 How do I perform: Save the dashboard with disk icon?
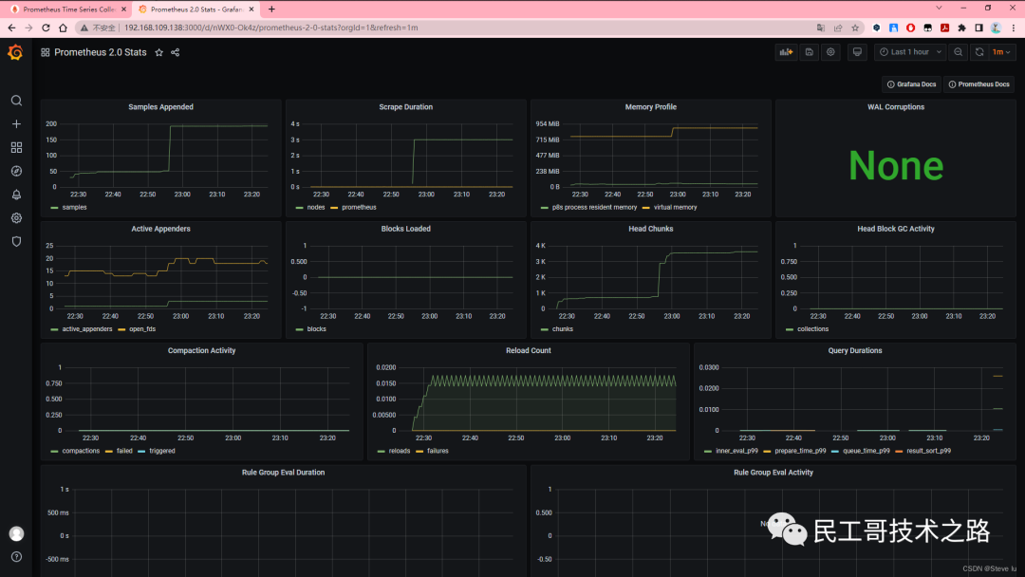point(810,52)
